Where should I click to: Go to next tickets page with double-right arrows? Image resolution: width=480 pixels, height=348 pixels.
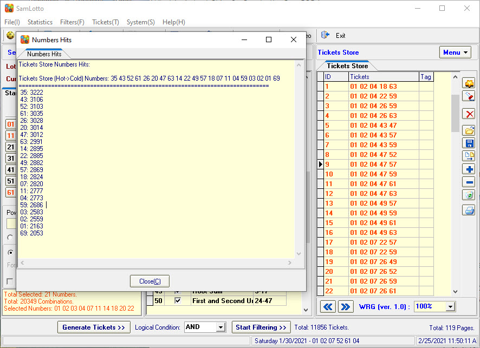(346, 307)
